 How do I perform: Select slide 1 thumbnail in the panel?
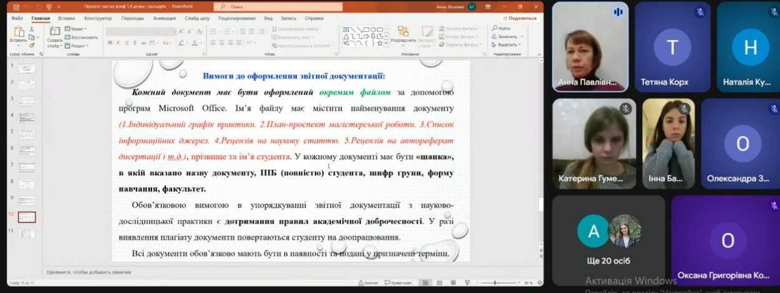tap(27, 69)
